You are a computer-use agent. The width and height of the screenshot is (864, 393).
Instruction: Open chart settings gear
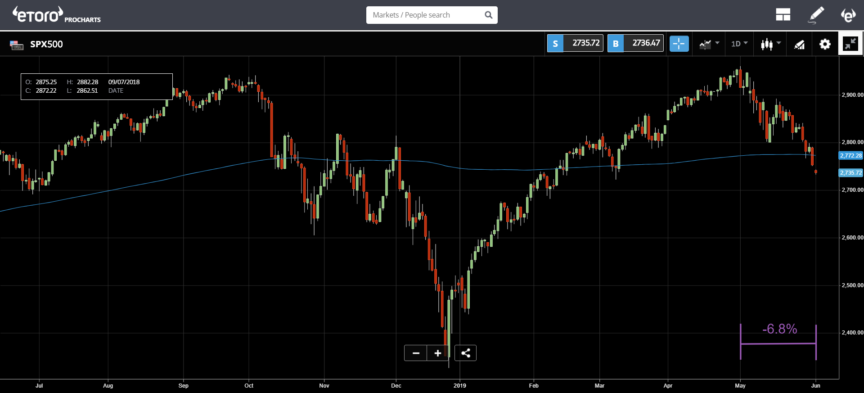coord(825,44)
